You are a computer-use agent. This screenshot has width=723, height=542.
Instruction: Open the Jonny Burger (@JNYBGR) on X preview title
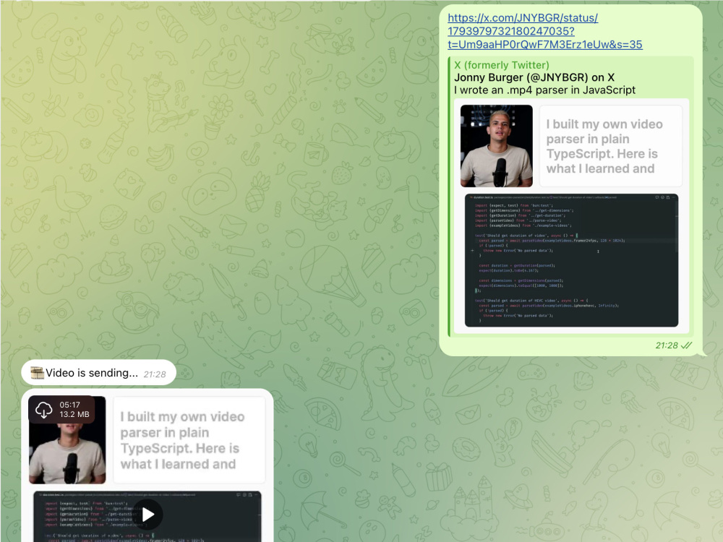coord(534,77)
